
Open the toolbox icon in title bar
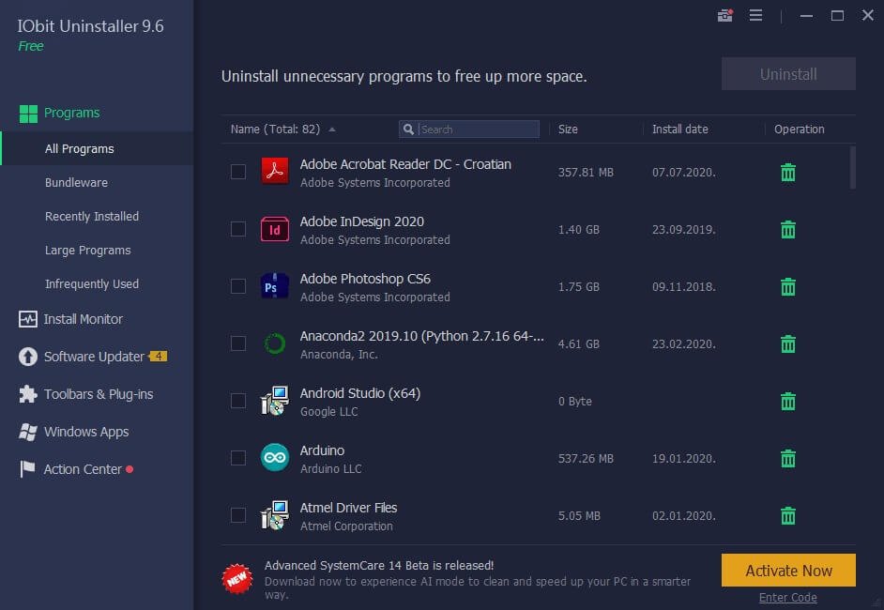[x=725, y=15]
